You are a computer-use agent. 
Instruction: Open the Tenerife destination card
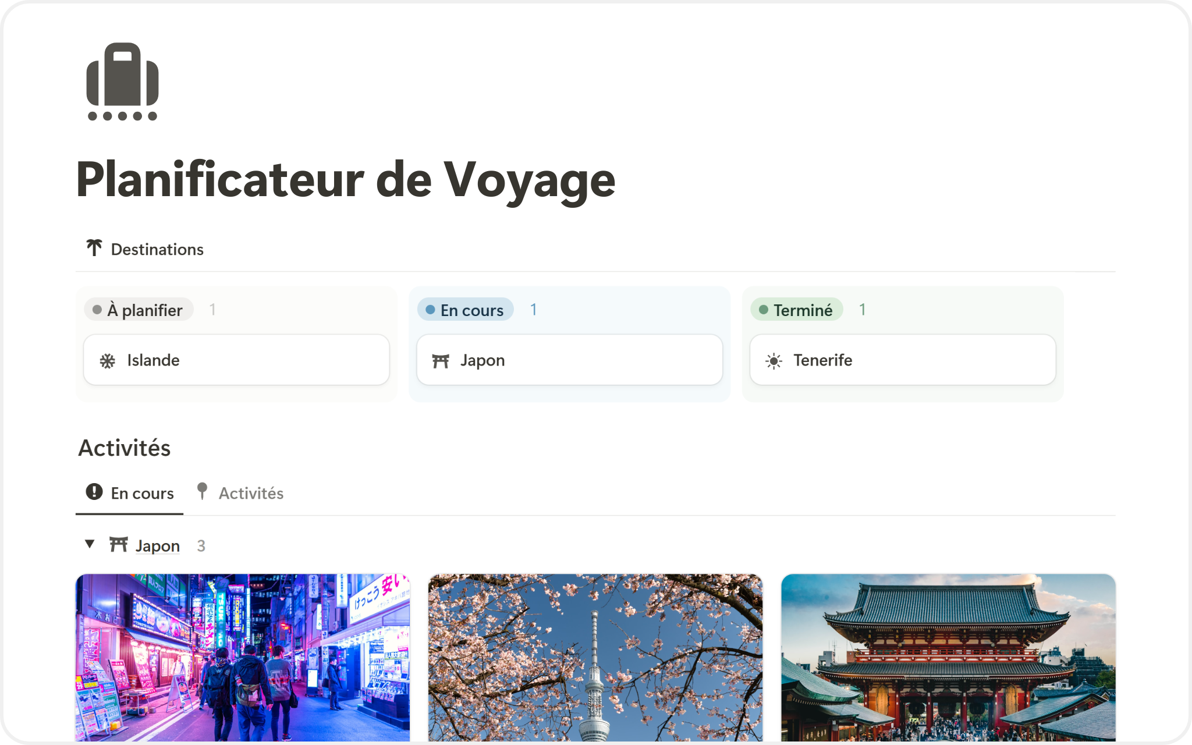pyautogui.click(x=903, y=360)
